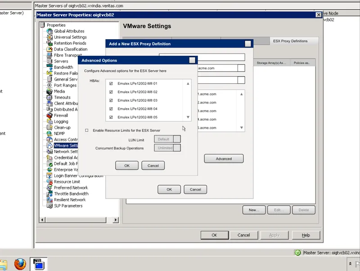The height and width of the screenshot is (271, 360).
Task: Expand the system tray hidden icons arrow
Action: click(x=350, y=264)
